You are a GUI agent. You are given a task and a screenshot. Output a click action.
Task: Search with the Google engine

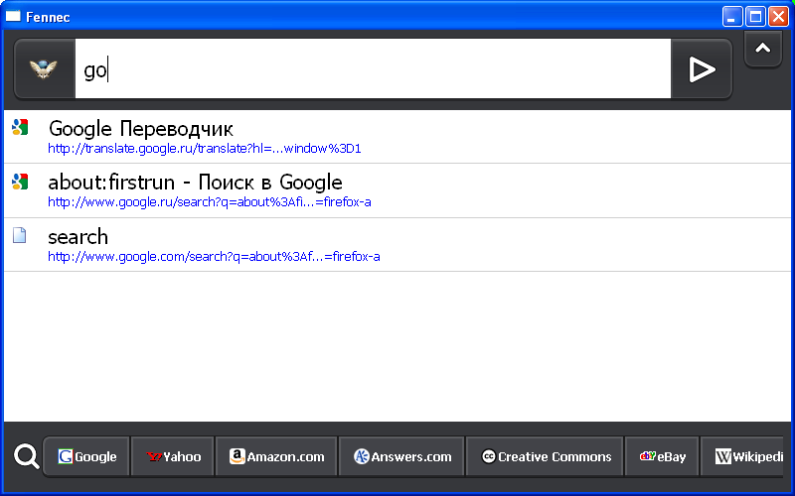point(87,457)
